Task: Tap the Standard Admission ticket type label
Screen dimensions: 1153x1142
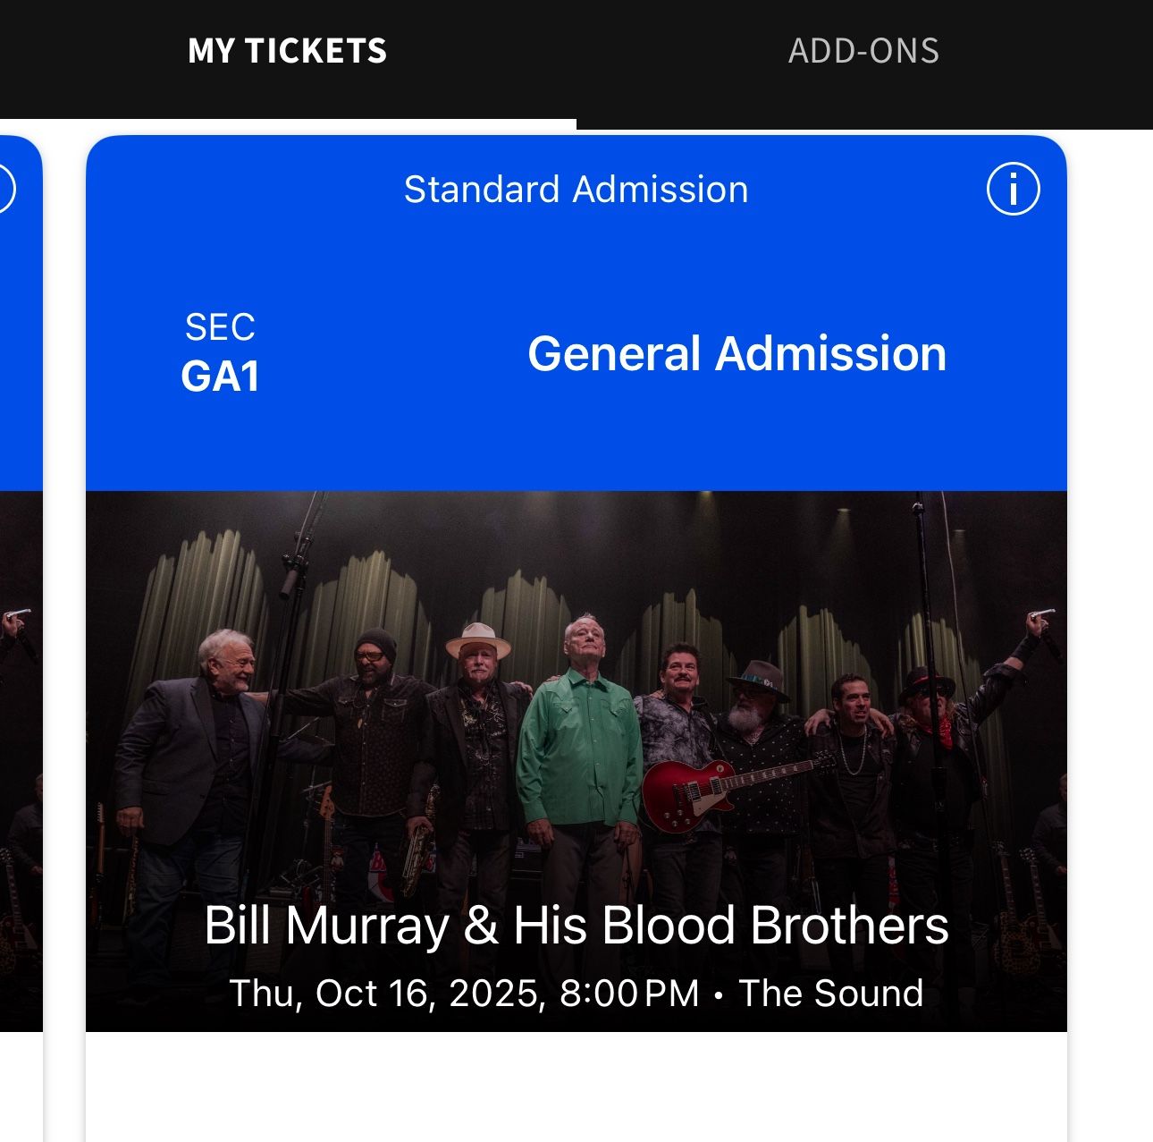Action: click(x=576, y=190)
